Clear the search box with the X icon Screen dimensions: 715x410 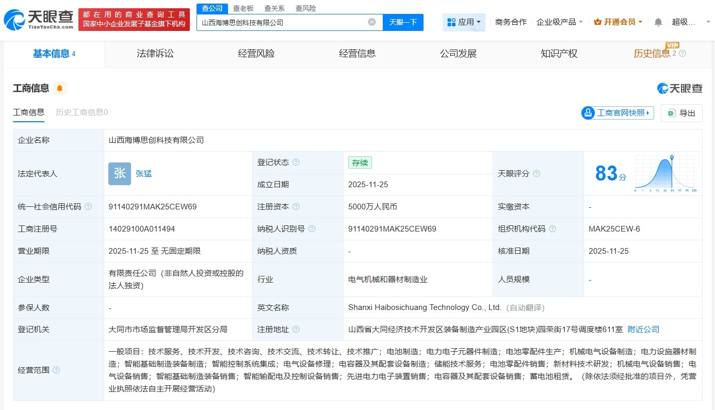coord(371,22)
